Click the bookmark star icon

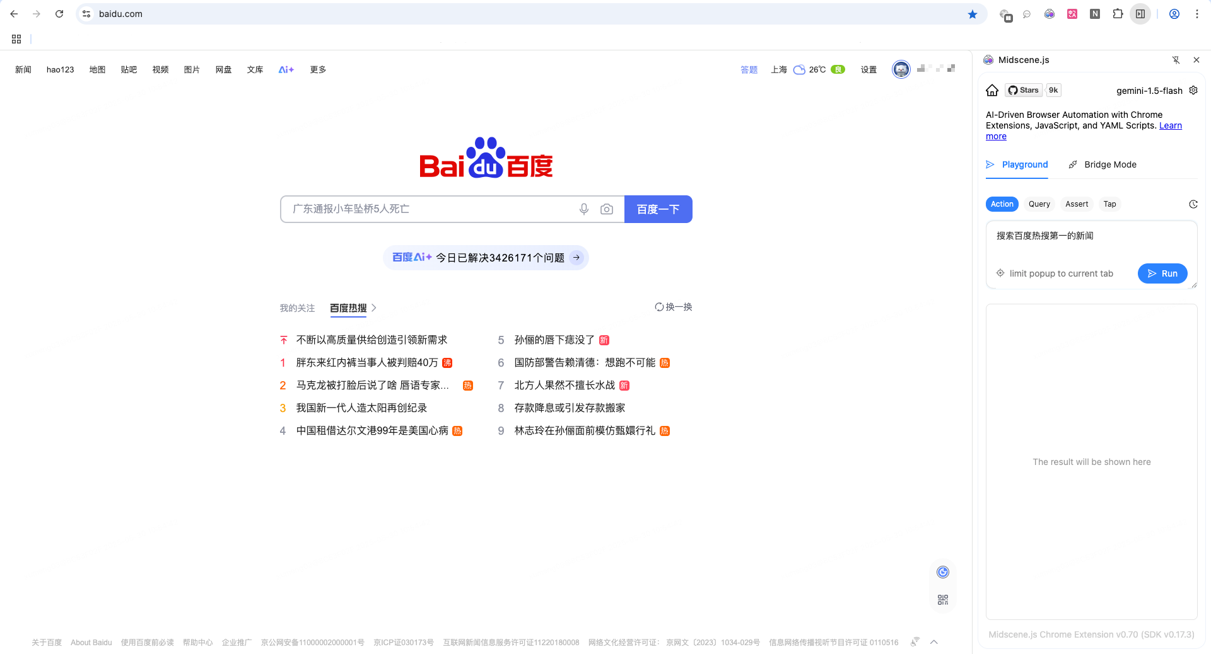click(x=973, y=14)
